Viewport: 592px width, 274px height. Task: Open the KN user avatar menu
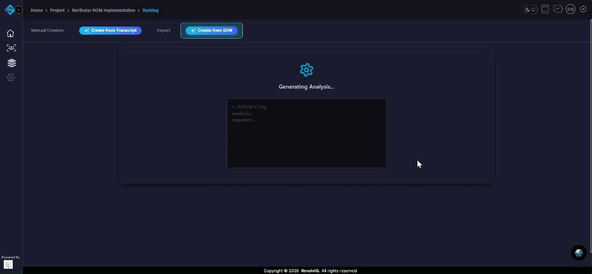[571, 9]
